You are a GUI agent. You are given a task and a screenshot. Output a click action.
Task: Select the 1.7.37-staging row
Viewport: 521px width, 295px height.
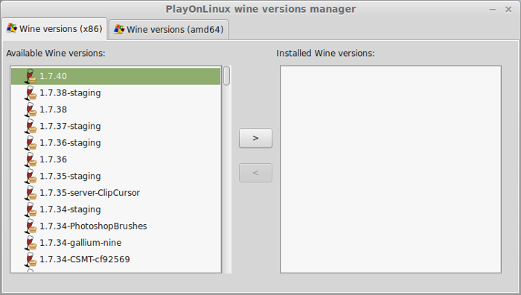tap(115, 126)
